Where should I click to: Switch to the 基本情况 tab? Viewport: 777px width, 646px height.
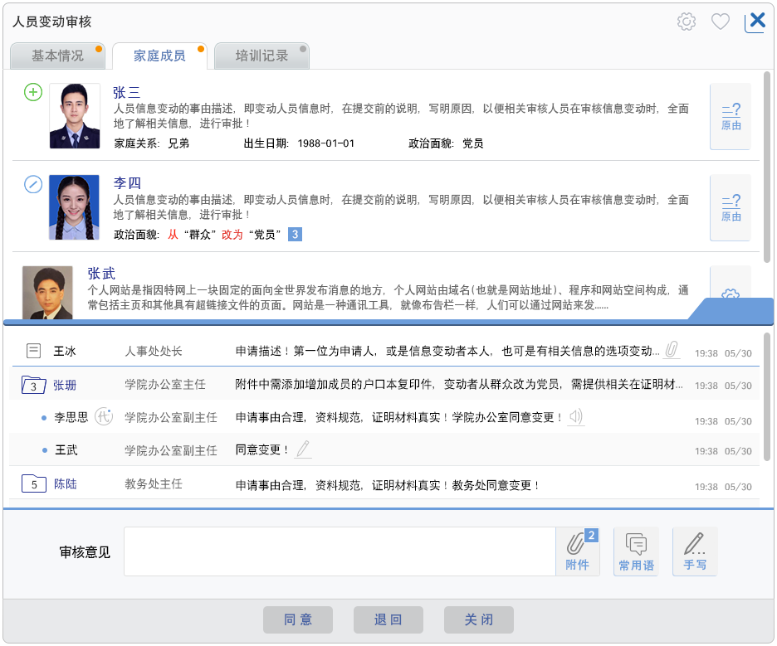pyautogui.click(x=57, y=56)
